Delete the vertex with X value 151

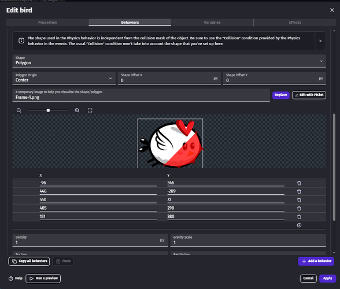[x=299, y=217]
